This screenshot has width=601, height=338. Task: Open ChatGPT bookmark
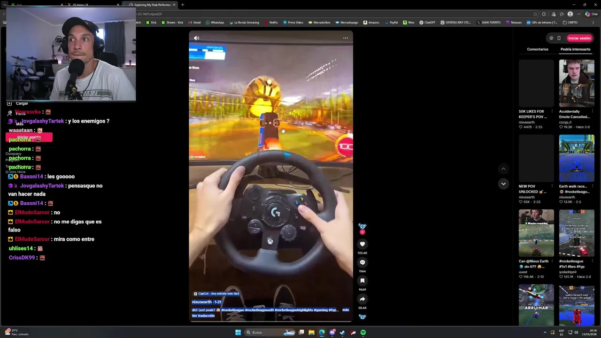[x=427, y=23]
